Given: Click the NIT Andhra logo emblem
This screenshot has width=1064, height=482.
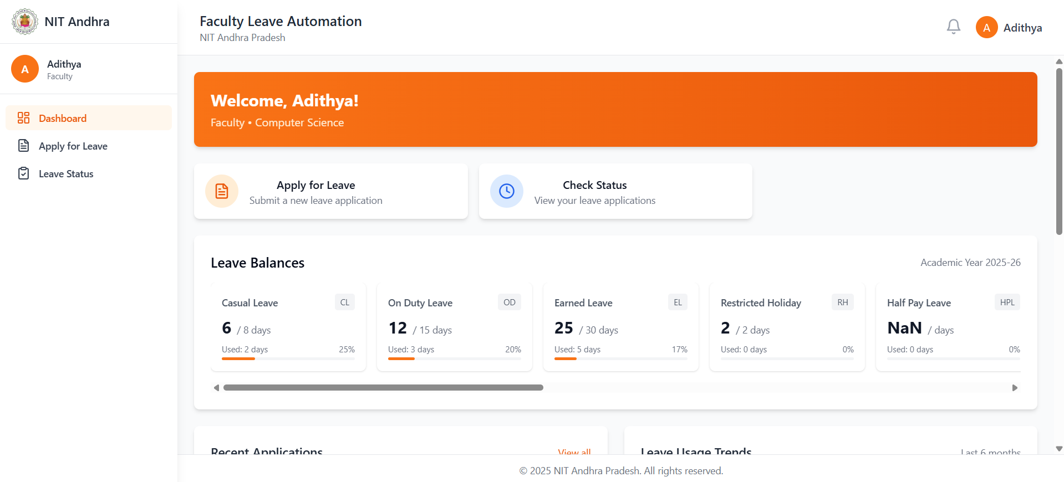Looking at the screenshot, I should [x=25, y=22].
